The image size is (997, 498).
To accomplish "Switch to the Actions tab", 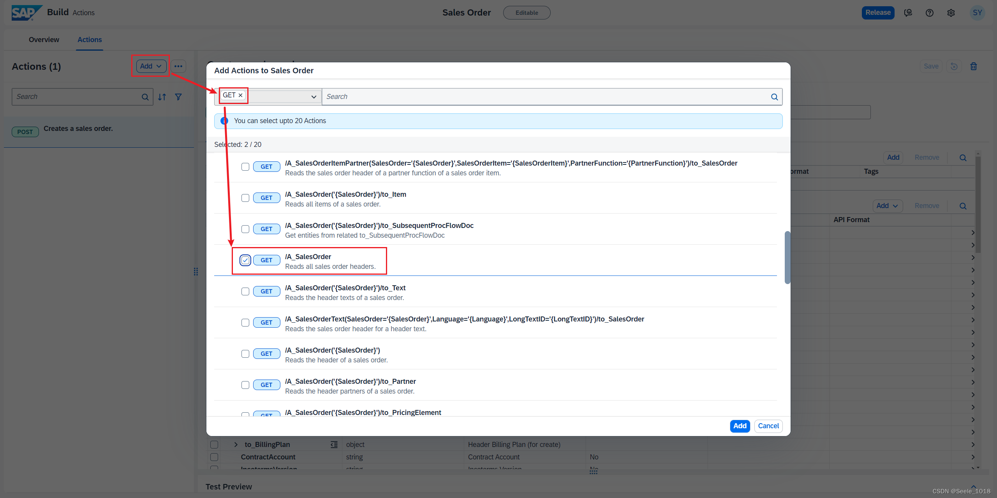I will click(90, 40).
